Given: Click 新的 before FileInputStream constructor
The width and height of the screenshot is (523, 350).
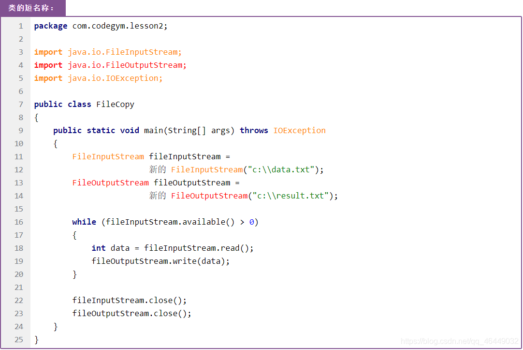Looking at the screenshot, I should pos(158,169).
